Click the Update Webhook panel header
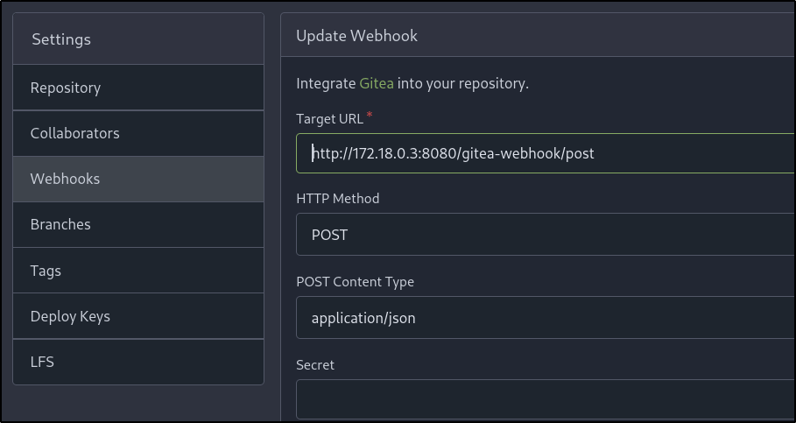The image size is (796, 423). pos(356,36)
